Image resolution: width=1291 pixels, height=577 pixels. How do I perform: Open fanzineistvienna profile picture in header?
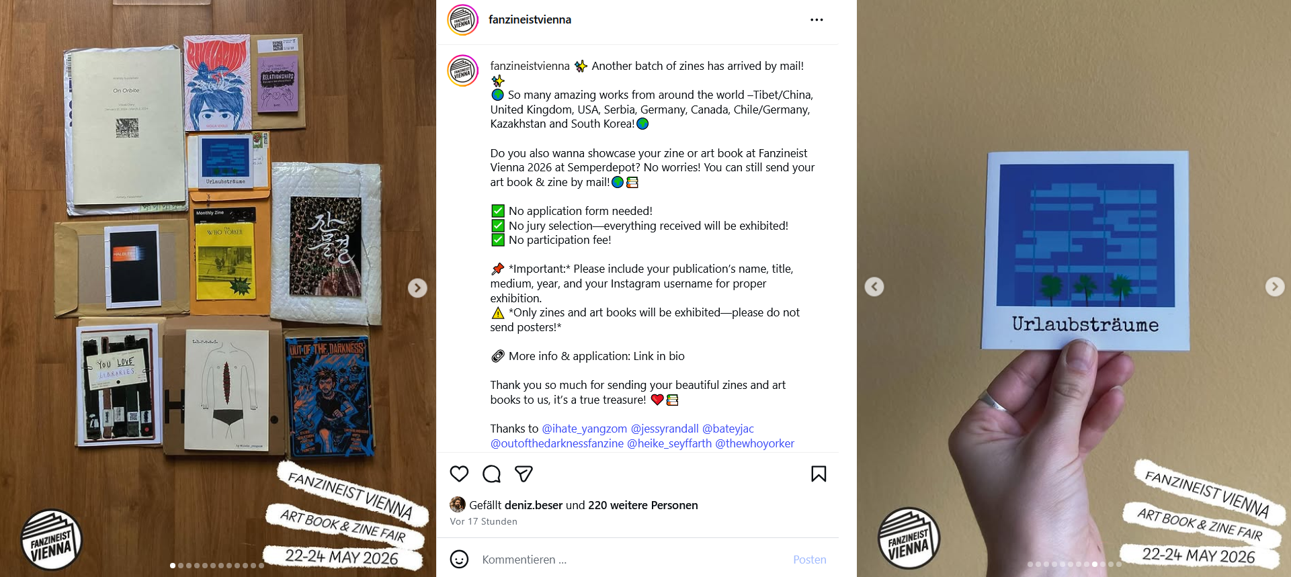tap(462, 20)
